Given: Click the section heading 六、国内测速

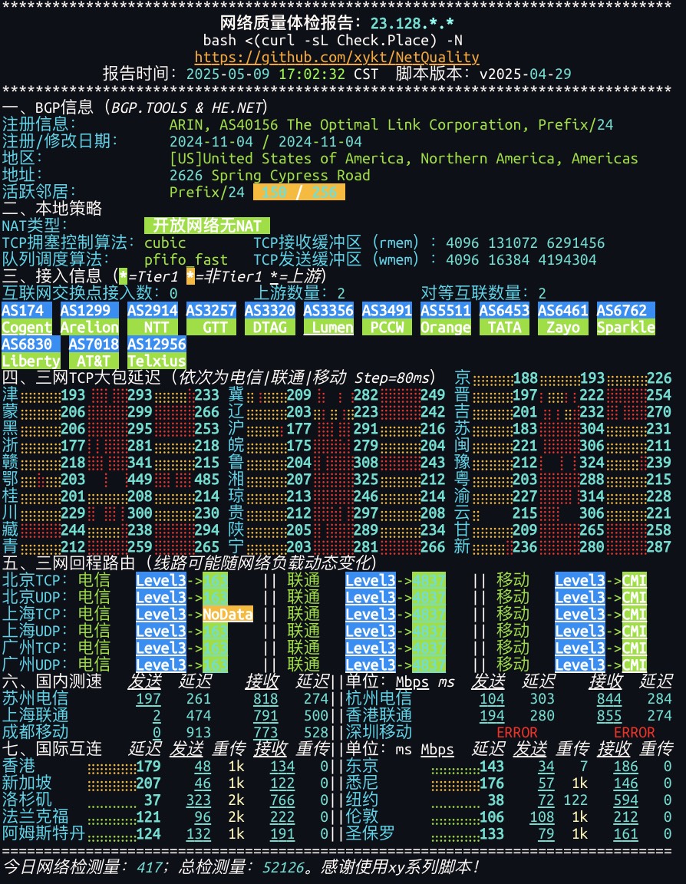Looking at the screenshot, I should [x=52, y=681].
